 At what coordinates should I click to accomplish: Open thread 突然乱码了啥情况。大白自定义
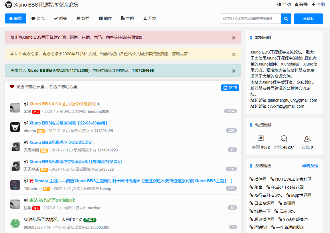(x=53, y=220)
